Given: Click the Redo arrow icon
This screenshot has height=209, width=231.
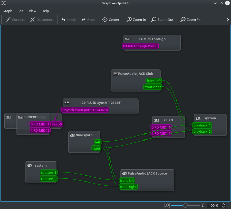Looking at the screenshot, I should (83, 20).
